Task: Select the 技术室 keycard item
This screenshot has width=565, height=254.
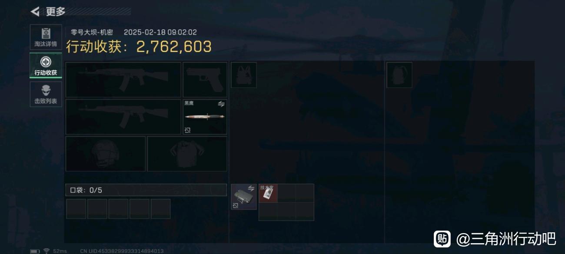Action: click(268, 193)
